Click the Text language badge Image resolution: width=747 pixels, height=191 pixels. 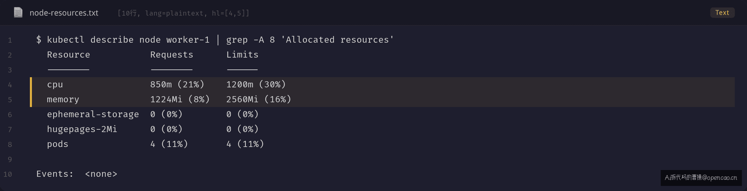[x=722, y=13]
